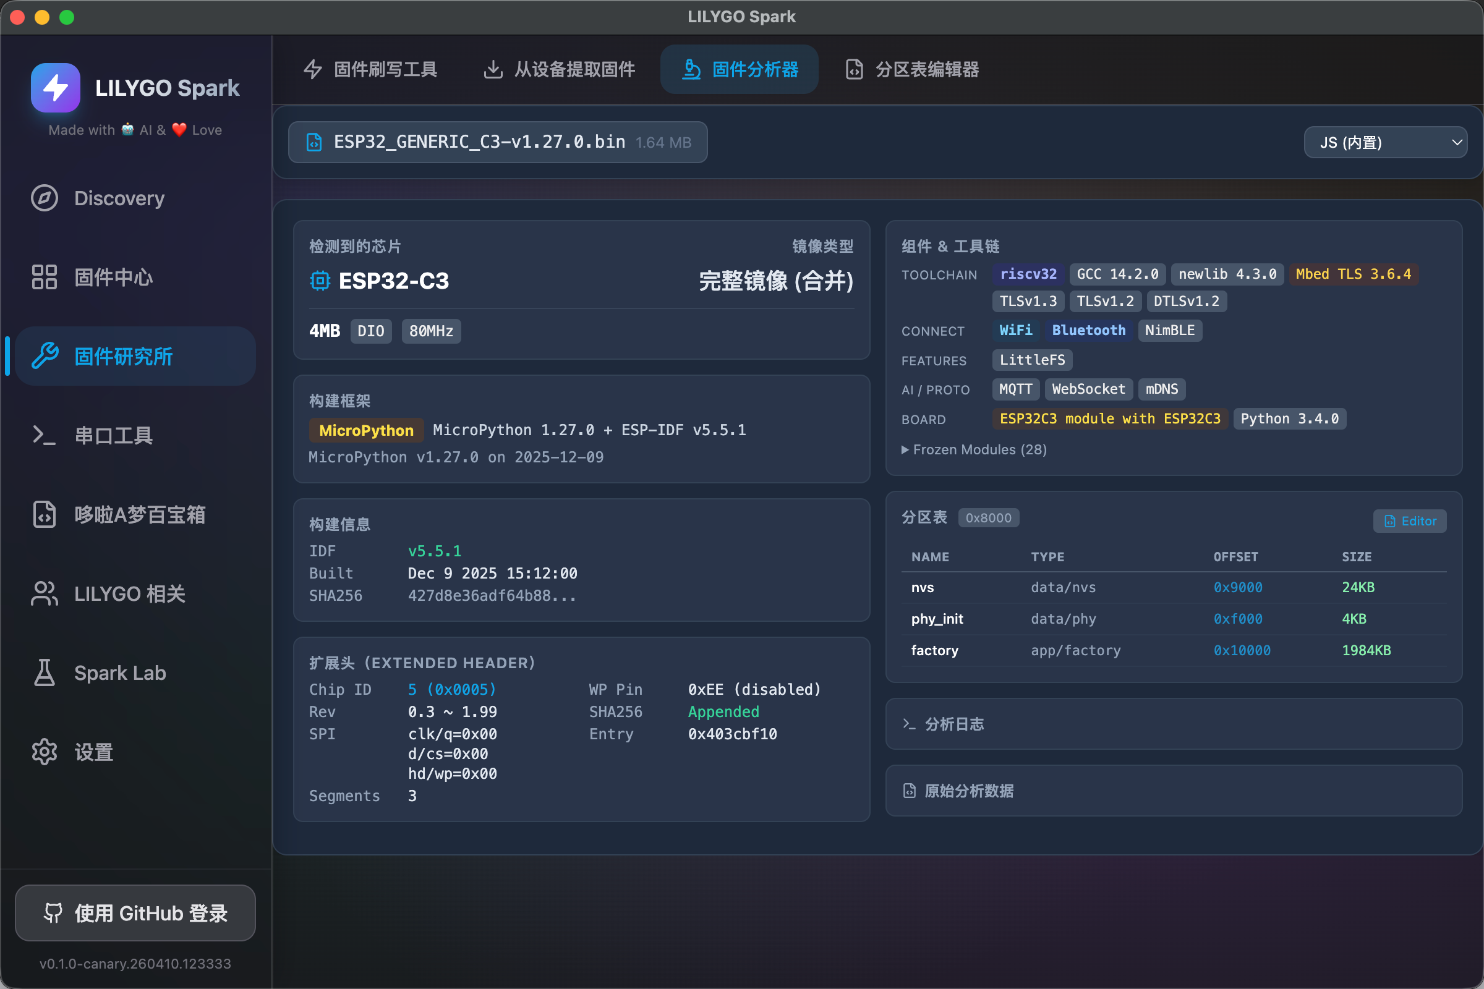
Task: Click the ESP32C3 module with ESP32C3 board tag
Action: point(1110,419)
